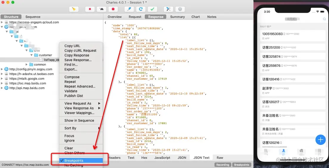Image resolution: width=329 pixels, height=168 pixels.
Task: Select the list?app_id request row
Action: click(30, 60)
